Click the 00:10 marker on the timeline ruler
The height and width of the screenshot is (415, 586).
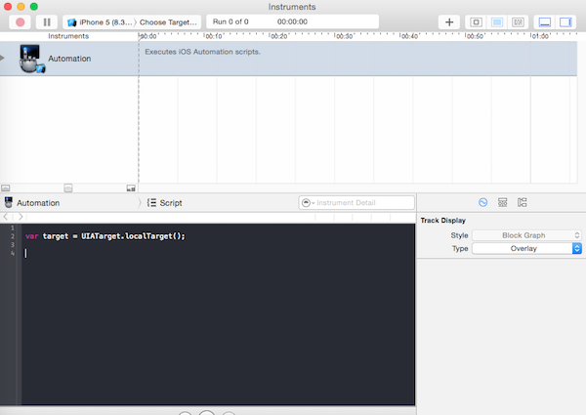coord(213,36)
